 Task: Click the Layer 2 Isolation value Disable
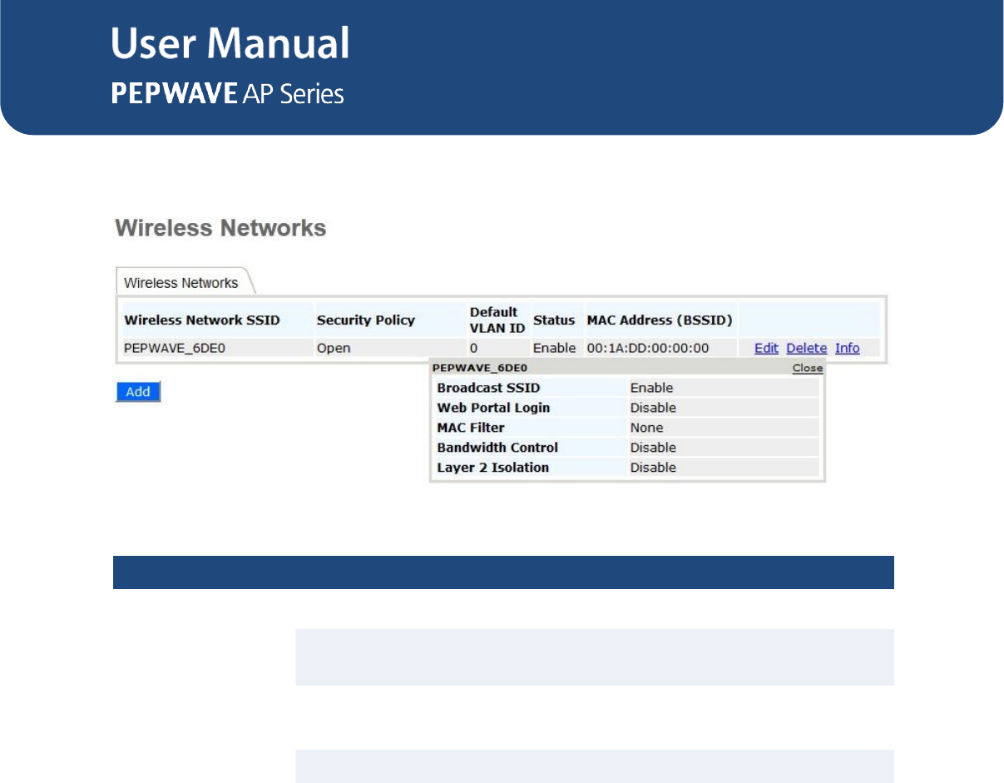click(x=653, y=468)
